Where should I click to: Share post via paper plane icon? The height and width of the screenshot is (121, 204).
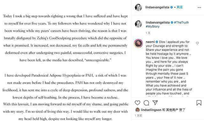coord(155,103)
